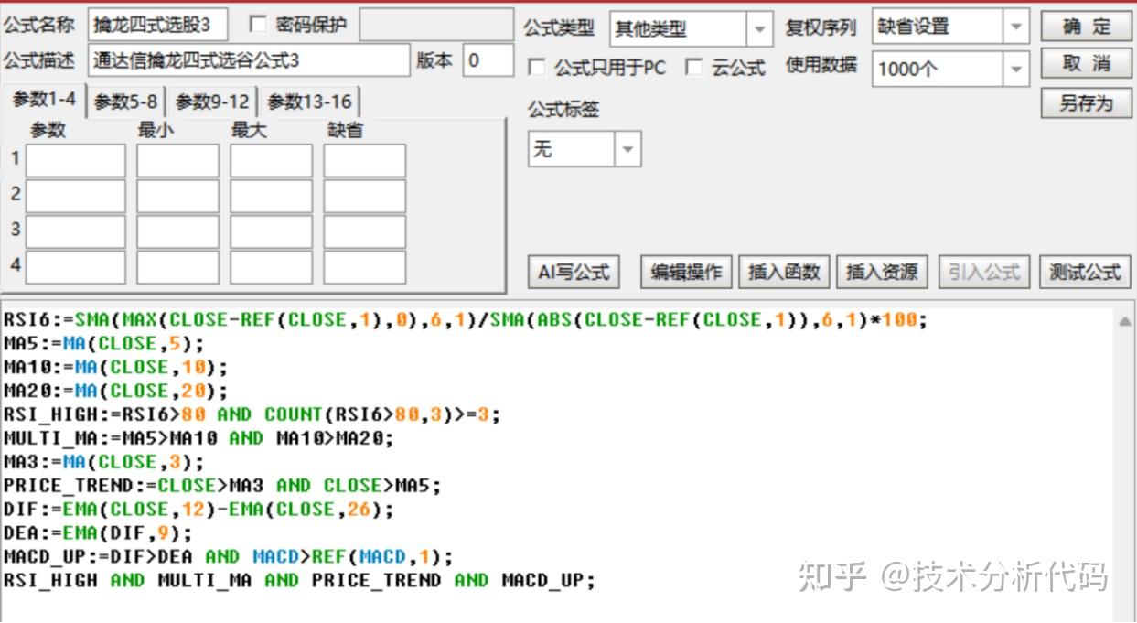Click the 复权序列 combo box showing 缺省设置
The height and width of the screenshot is (623, 1137).
949,27
